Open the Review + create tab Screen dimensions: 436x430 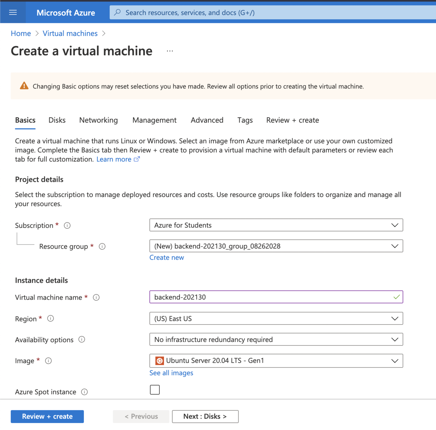click(292, 120)
